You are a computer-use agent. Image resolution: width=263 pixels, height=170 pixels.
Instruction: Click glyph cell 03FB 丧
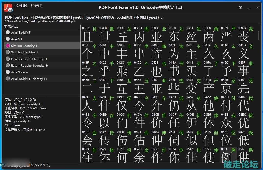246,34
